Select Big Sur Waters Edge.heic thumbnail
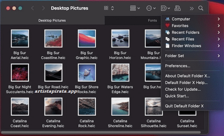 [120, 73]
